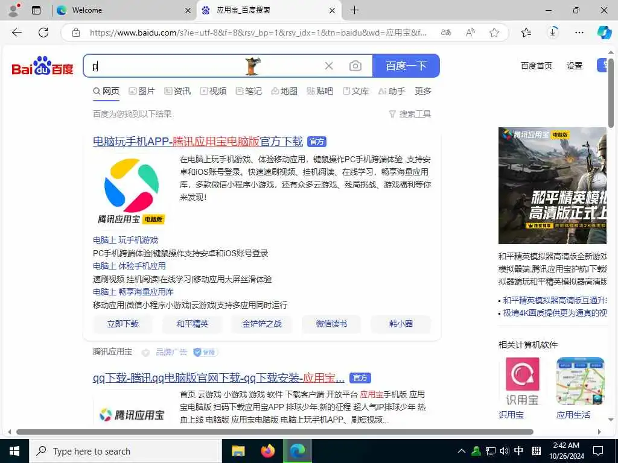Select the 图片 search category

coord(142,92)
